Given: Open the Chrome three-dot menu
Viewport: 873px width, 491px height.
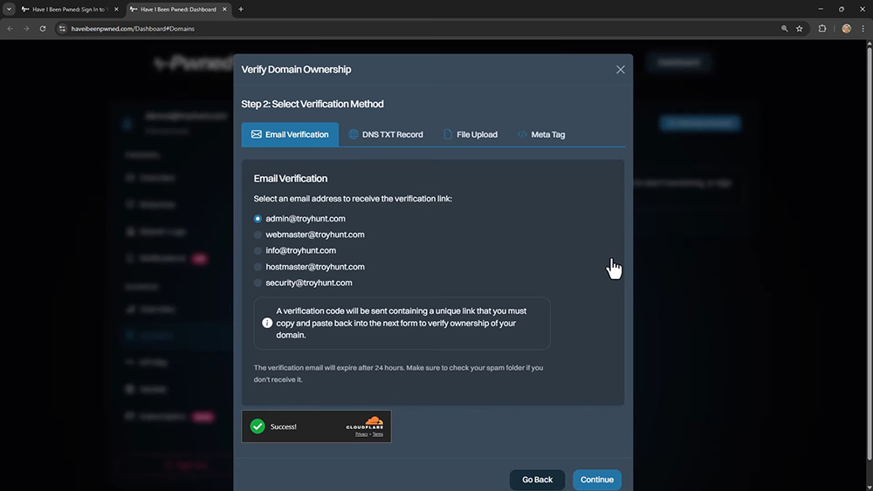Looking at the screenshot, I should pyautogui.click(x=863, y=28).
